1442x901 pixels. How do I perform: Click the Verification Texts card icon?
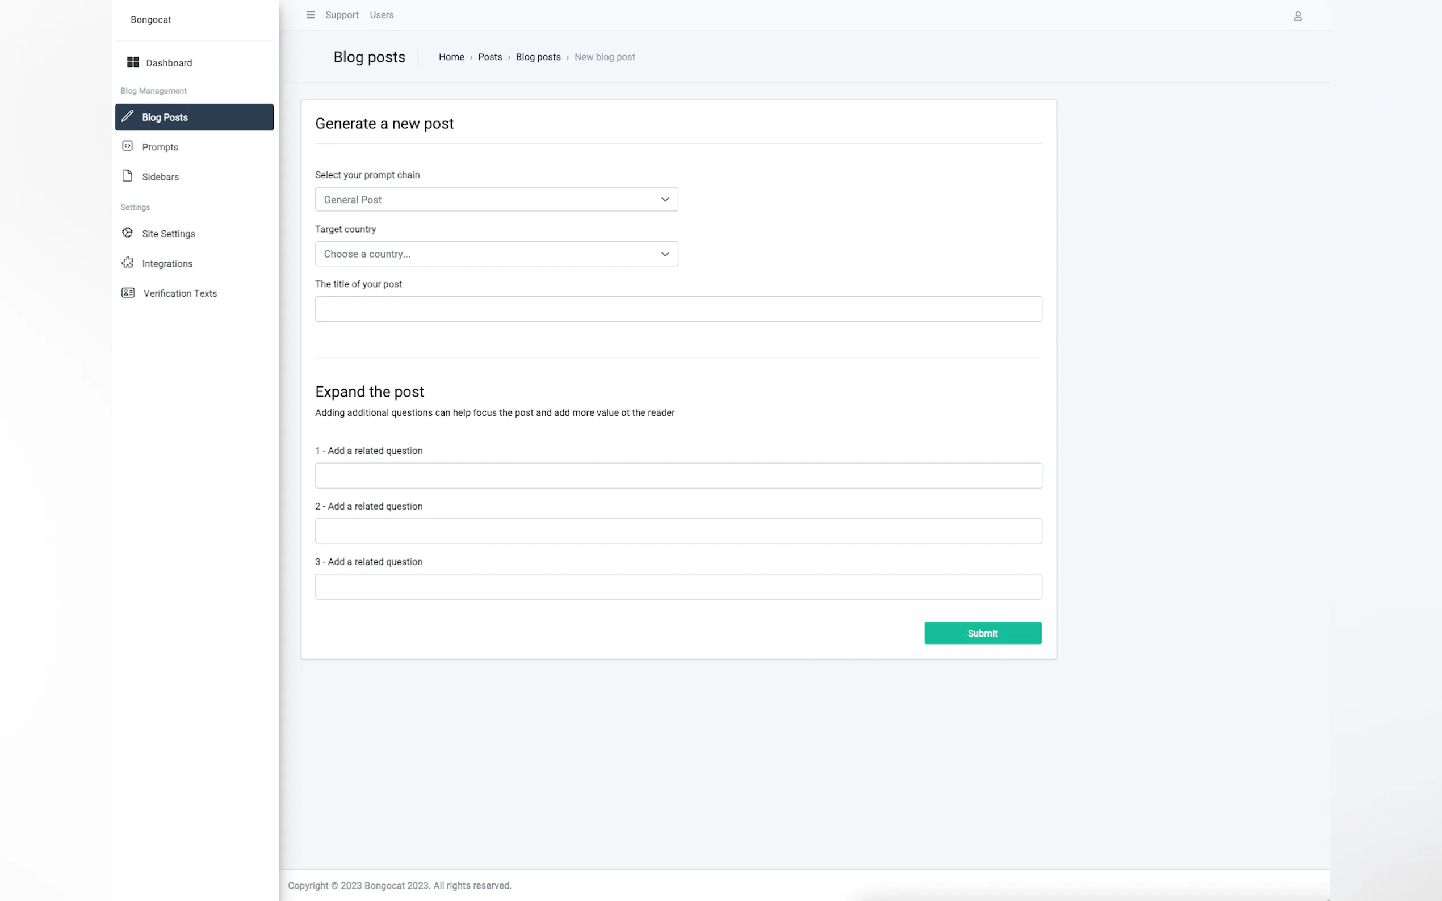pos(128,293)
